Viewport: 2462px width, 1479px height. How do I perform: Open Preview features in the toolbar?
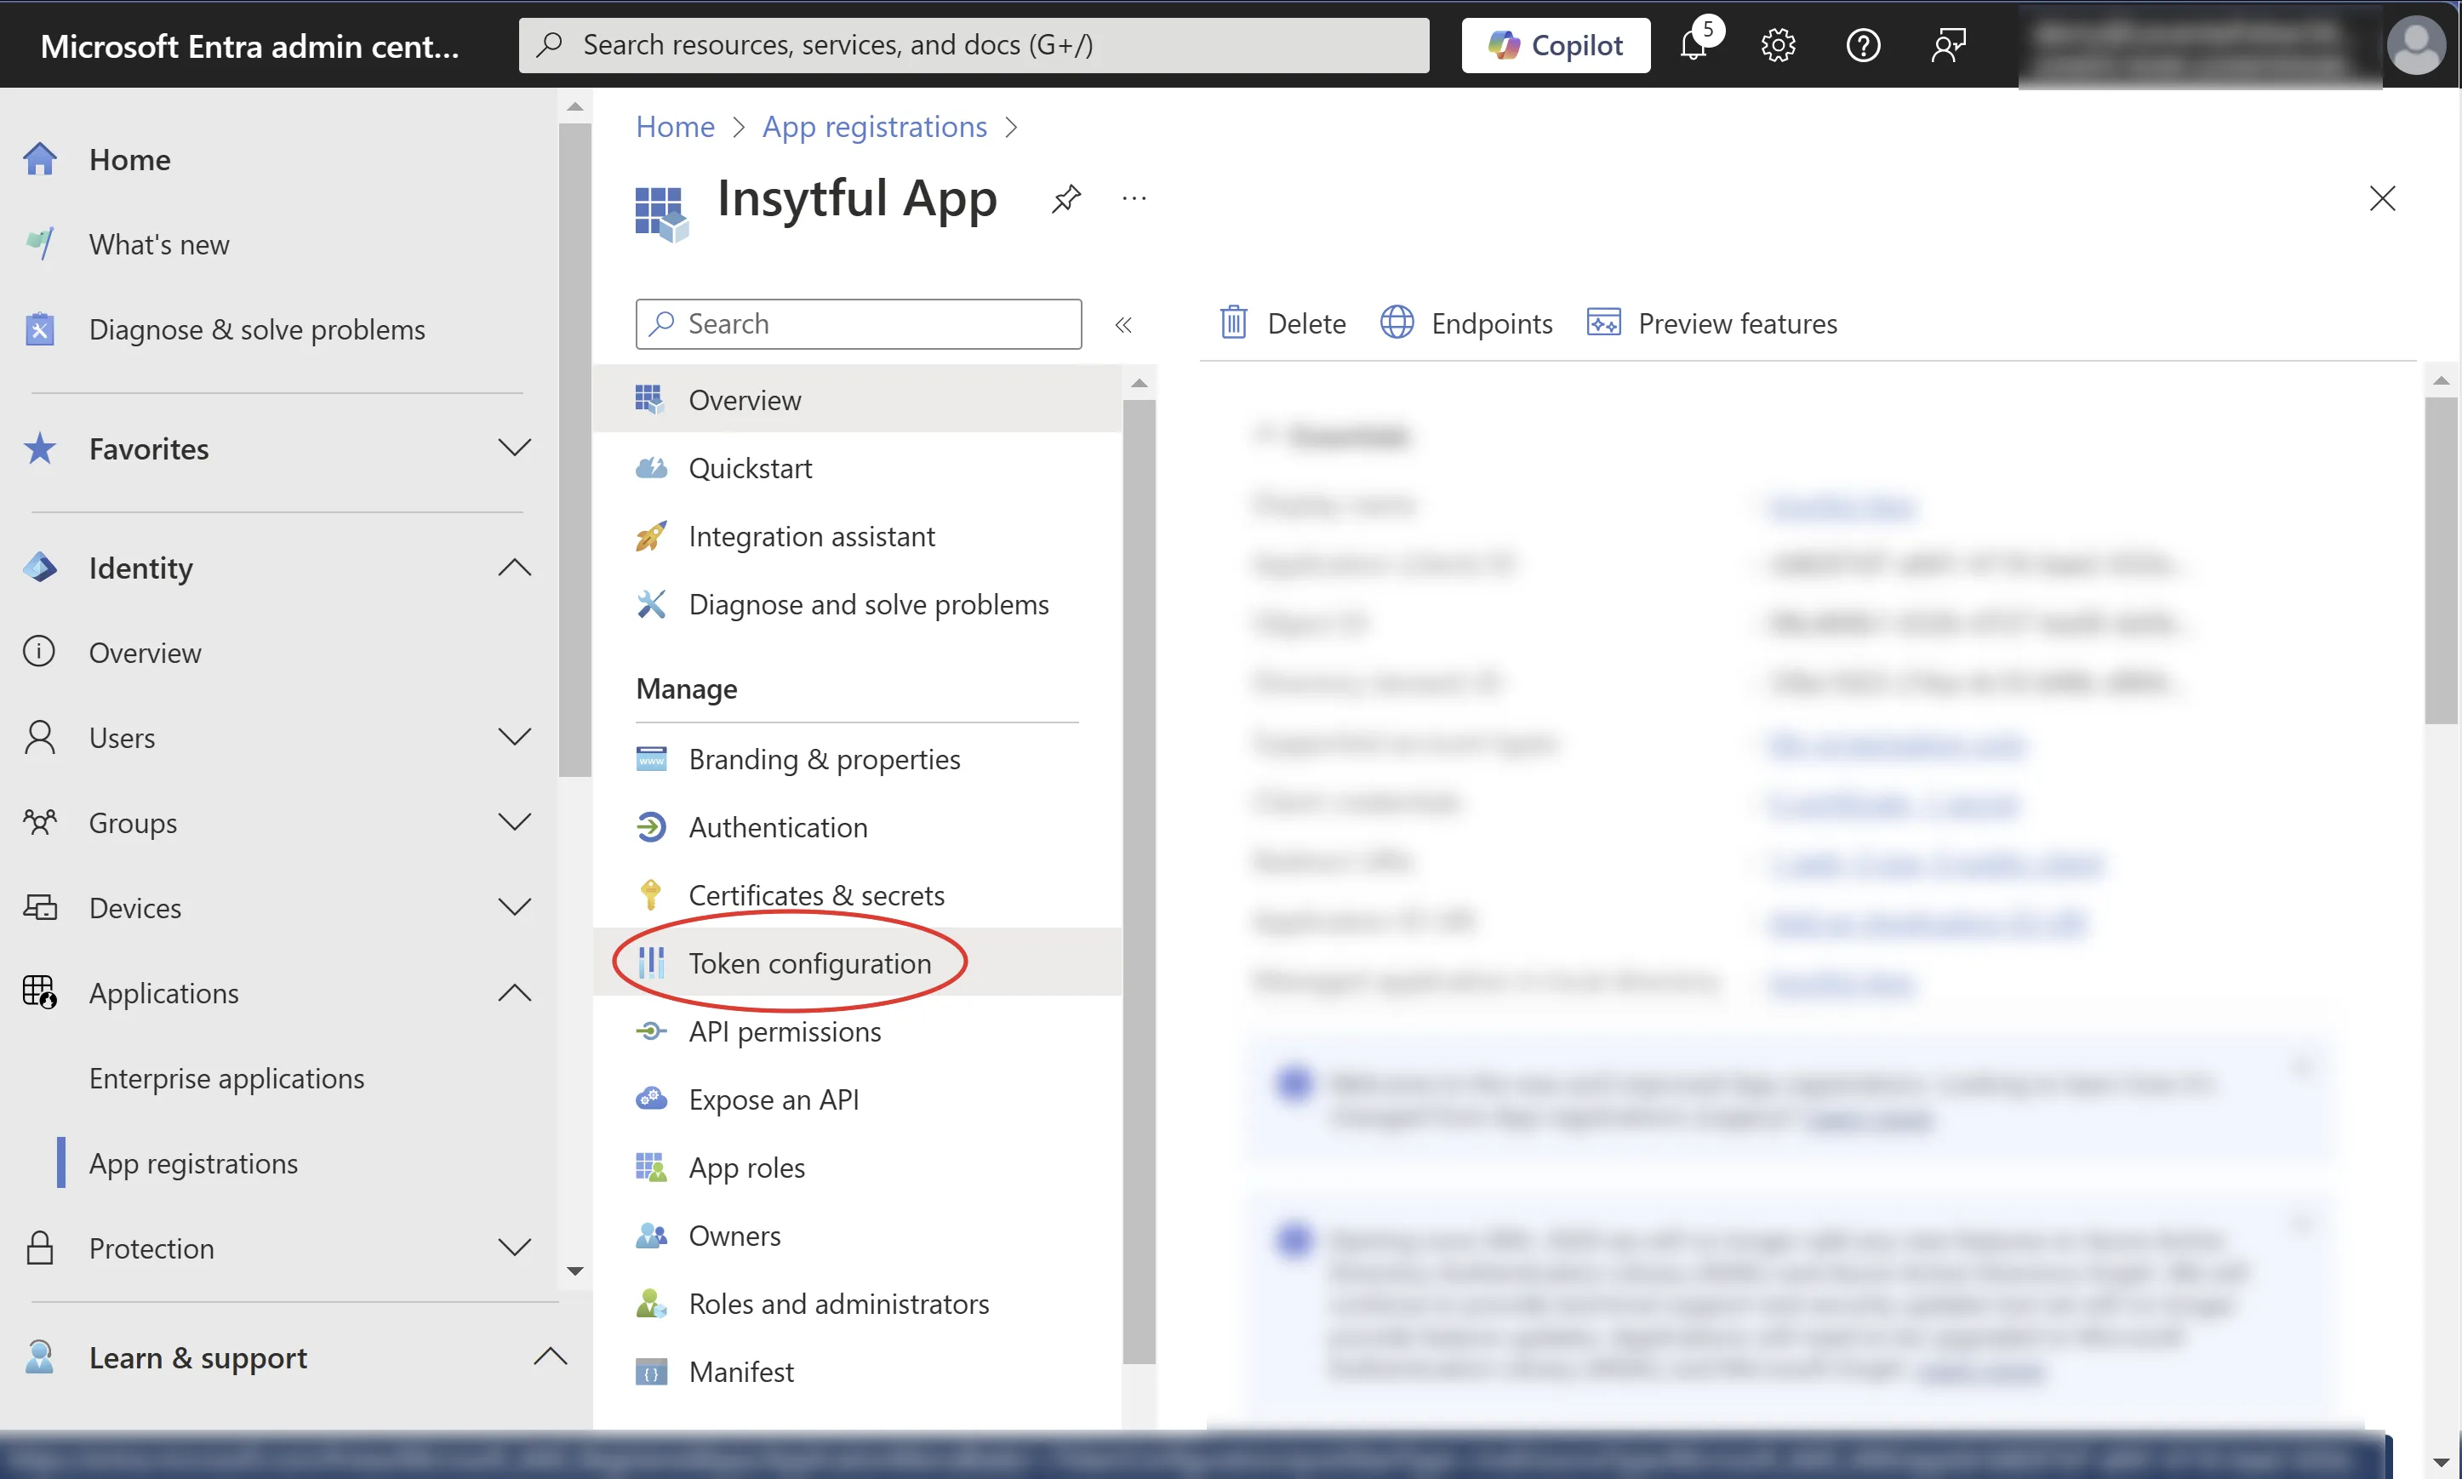[1711, 323]
